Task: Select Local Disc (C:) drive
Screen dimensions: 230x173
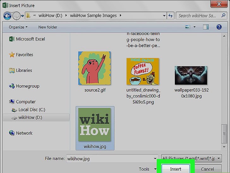Action: coord(32,110)
